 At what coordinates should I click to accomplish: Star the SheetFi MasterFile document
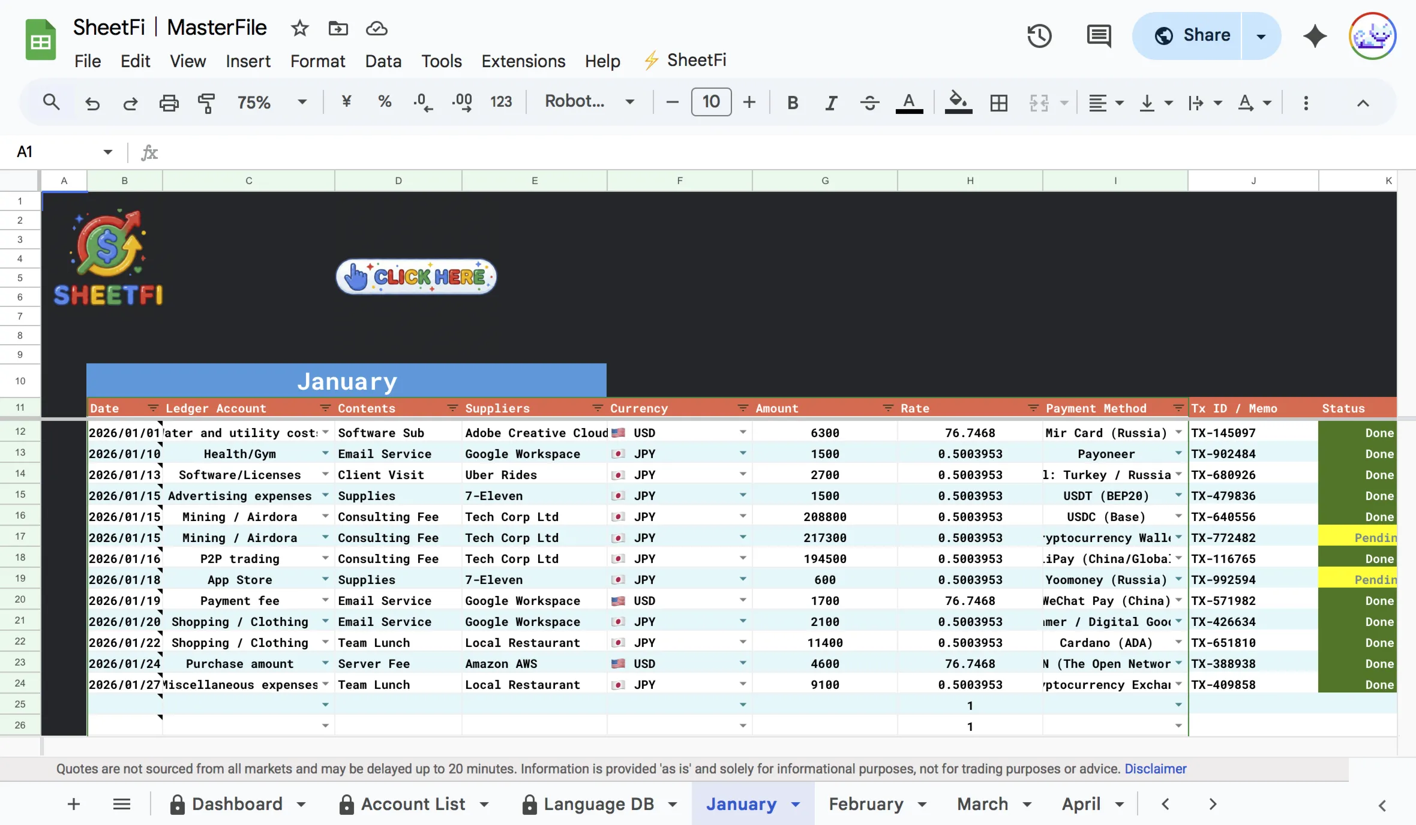[299, 28]
